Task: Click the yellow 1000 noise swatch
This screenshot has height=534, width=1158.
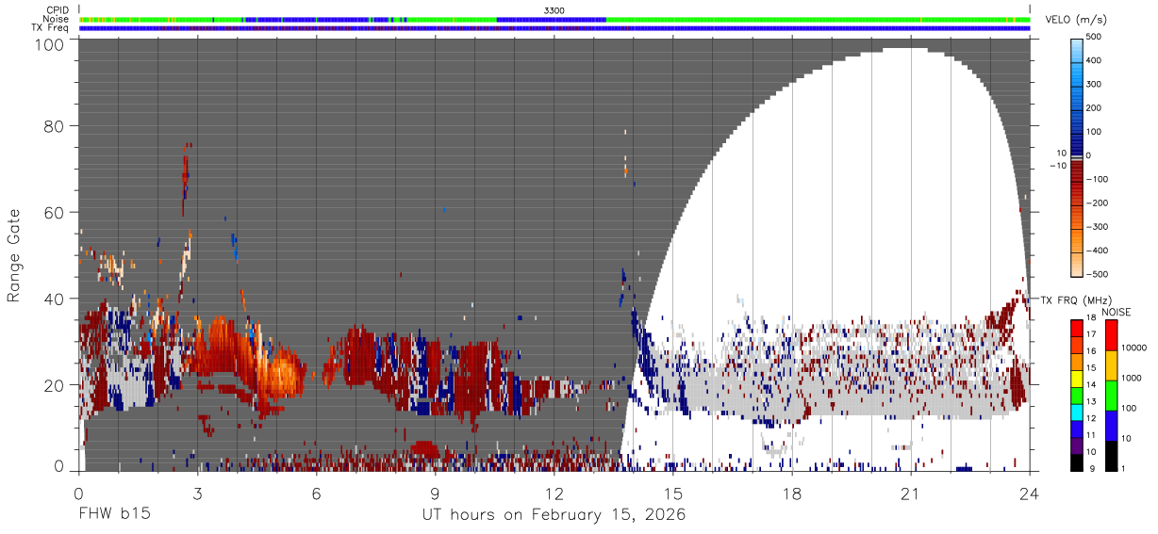Action: click(x=1110, y=365)
